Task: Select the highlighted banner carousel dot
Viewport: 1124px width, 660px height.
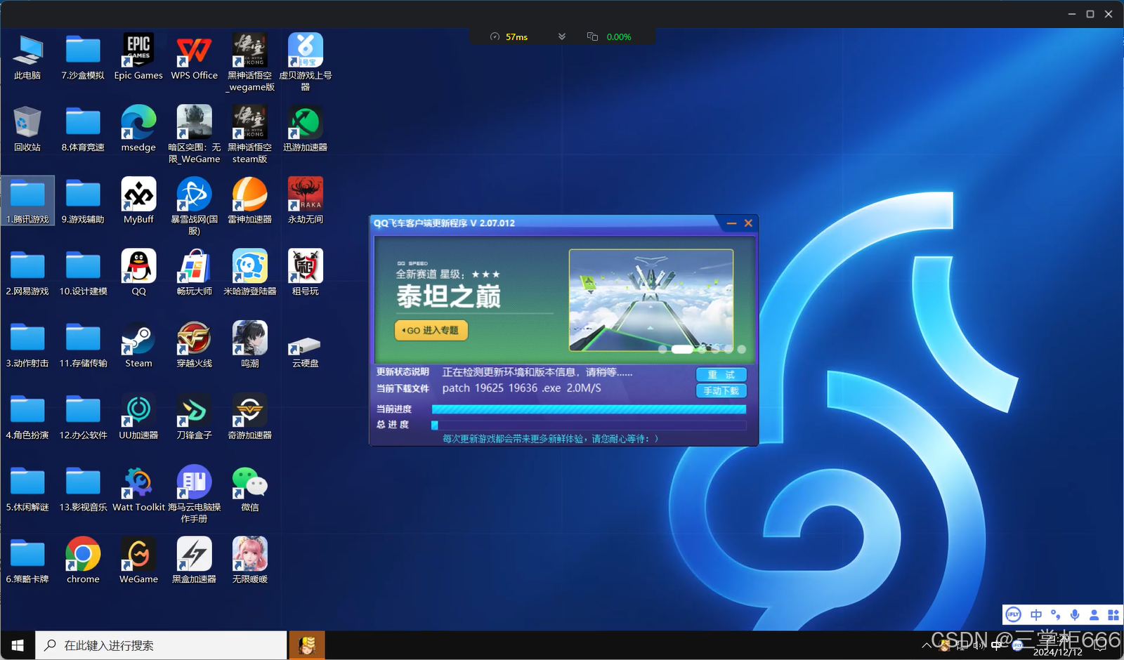Action: click(682, 349)
